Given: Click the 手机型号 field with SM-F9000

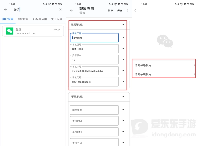Looking at the screenshot, I should tap(94, 49).
